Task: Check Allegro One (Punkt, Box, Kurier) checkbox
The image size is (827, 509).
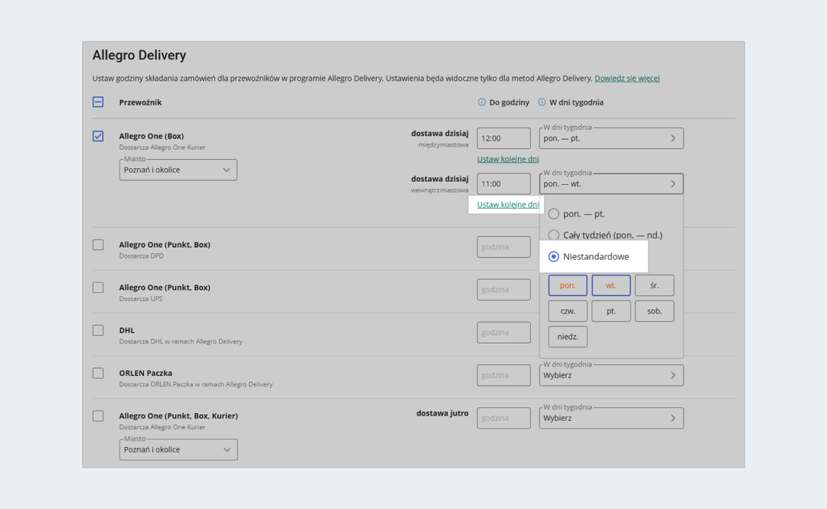Action: (98, 416)
